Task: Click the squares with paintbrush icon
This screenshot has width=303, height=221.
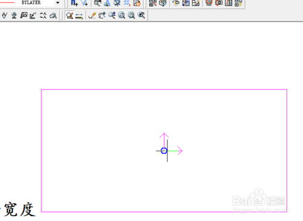Action: click(x=196, y=3)
